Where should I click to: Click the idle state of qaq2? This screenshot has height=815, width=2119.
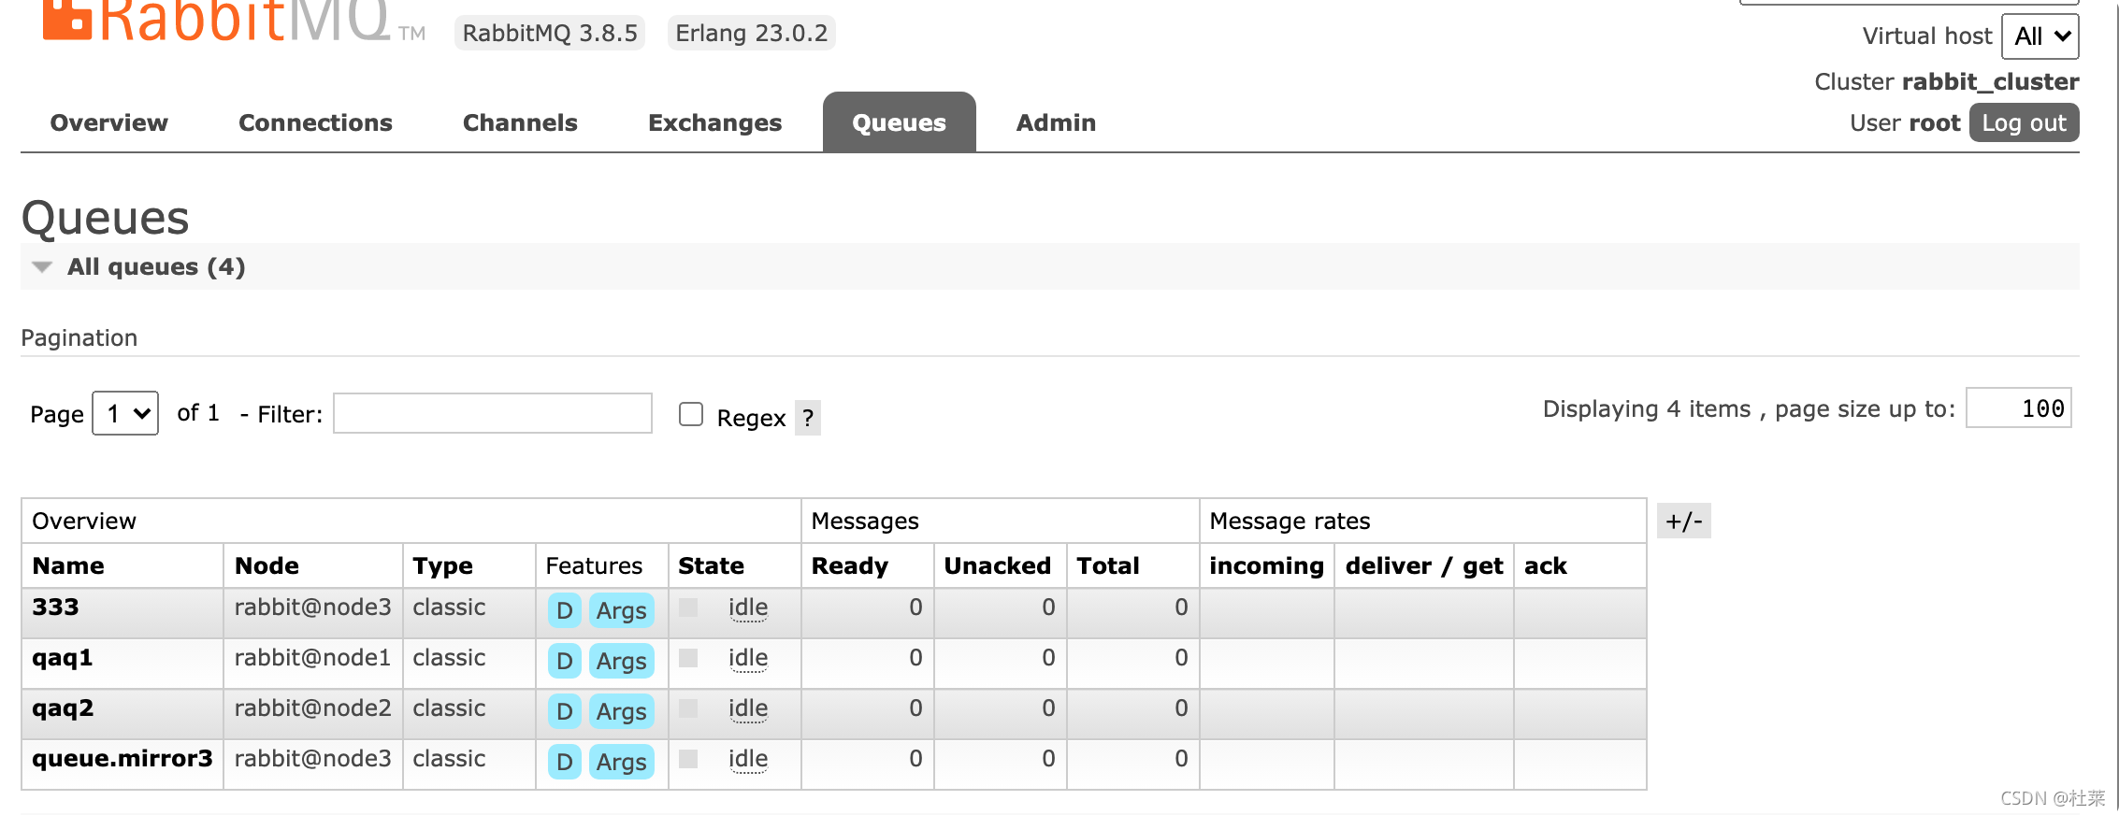pyautogui.click(x=748, y=708)
